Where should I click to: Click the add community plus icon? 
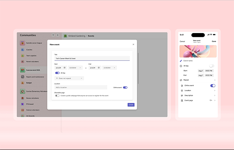[x=57, y=35]
